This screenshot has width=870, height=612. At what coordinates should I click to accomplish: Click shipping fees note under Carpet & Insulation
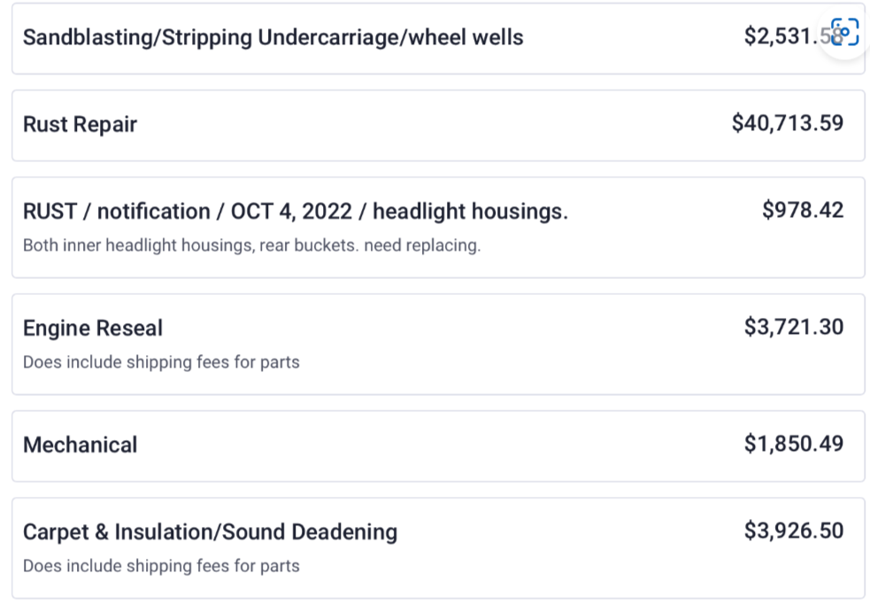(x=161, y=566)
